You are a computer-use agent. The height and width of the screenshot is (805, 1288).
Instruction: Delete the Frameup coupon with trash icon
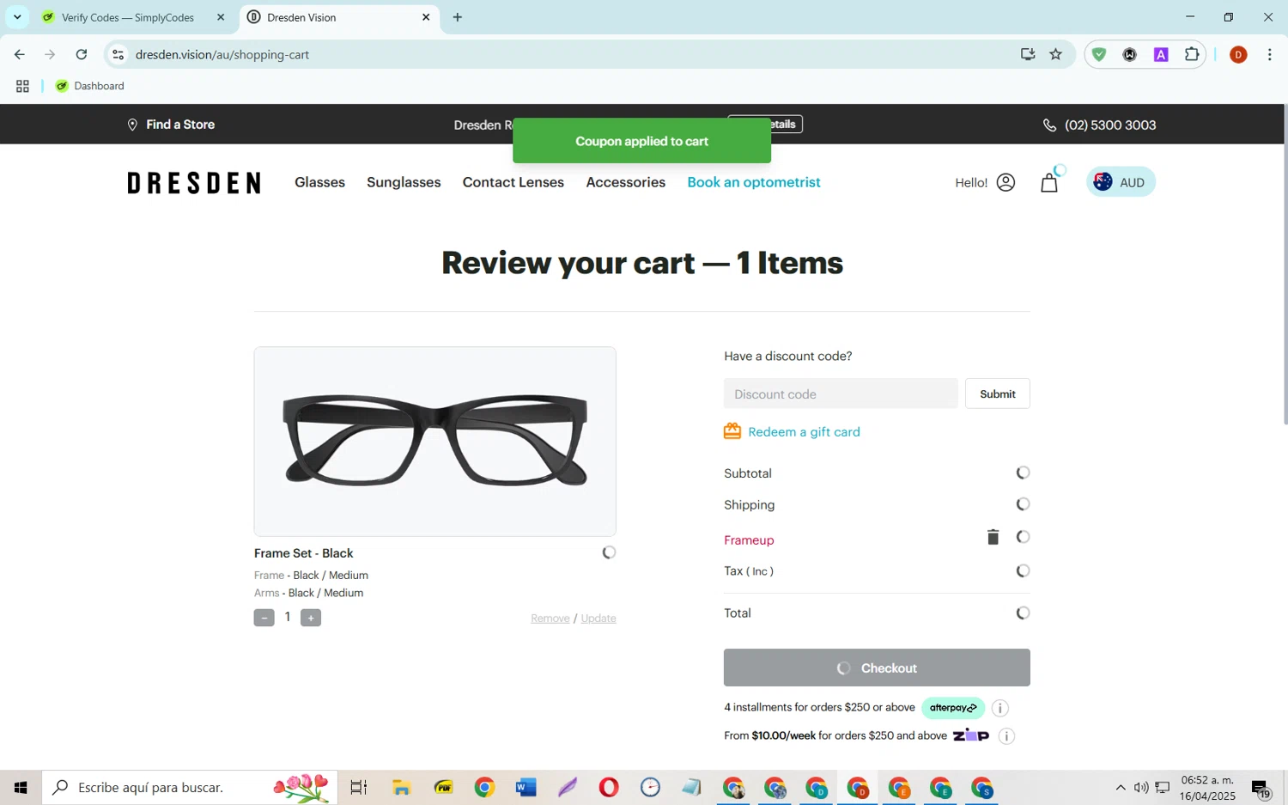click(x=993, y=537)
